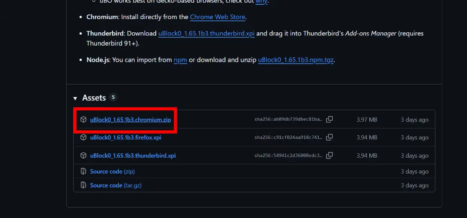The height and width of the screenshot is (218, 467).
Task: Click file icon beside Source code (zip)
Action: point(83,171)
